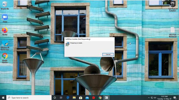Select the Windows 10 Update desktop shortcut
Screen dimensions: 179x100
[x=5, y=45]
